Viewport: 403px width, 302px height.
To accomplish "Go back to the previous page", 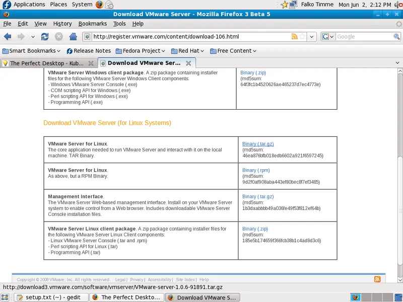I will point(8,37).
